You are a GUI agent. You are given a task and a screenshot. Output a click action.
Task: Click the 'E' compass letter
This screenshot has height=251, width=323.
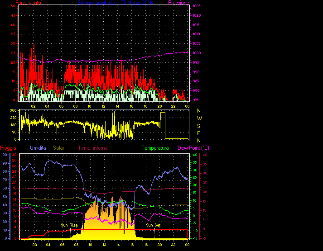pos(198,133)
